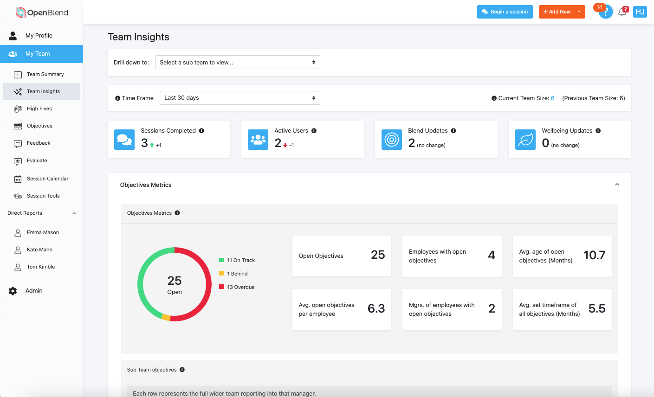The width and height of the screenshot is (654, 397).
Task: Click the Avg. open objectives per employee card
Action: [342, 309]
